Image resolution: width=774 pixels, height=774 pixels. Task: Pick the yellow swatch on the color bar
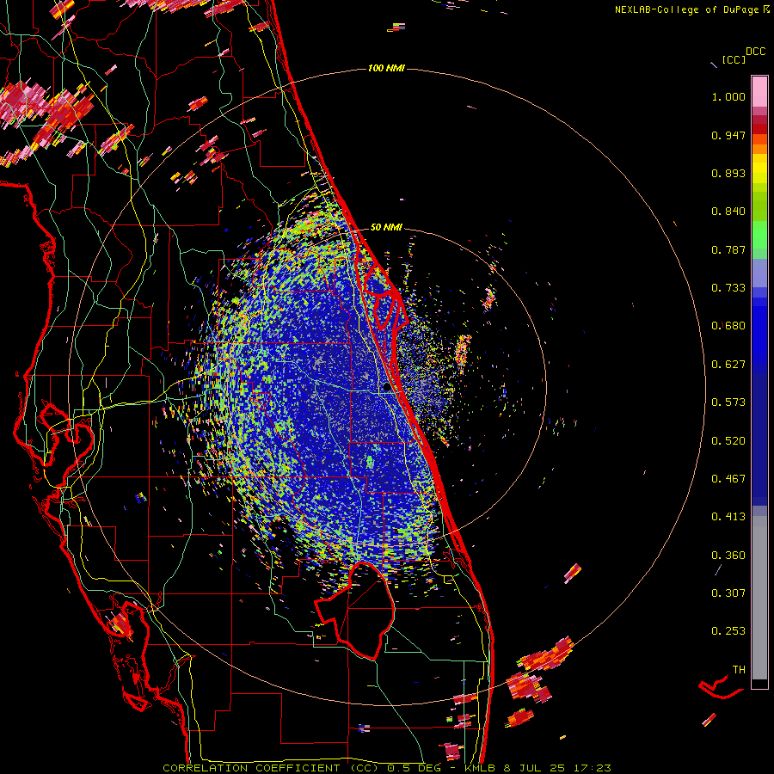tap(759, 169)
